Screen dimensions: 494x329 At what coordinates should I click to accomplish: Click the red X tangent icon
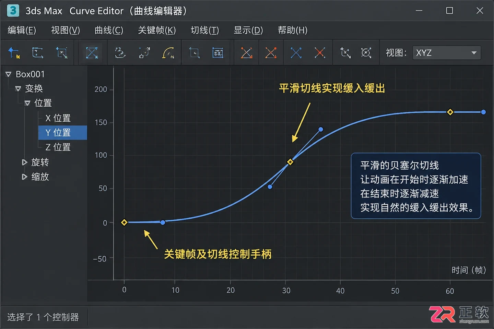320,53
